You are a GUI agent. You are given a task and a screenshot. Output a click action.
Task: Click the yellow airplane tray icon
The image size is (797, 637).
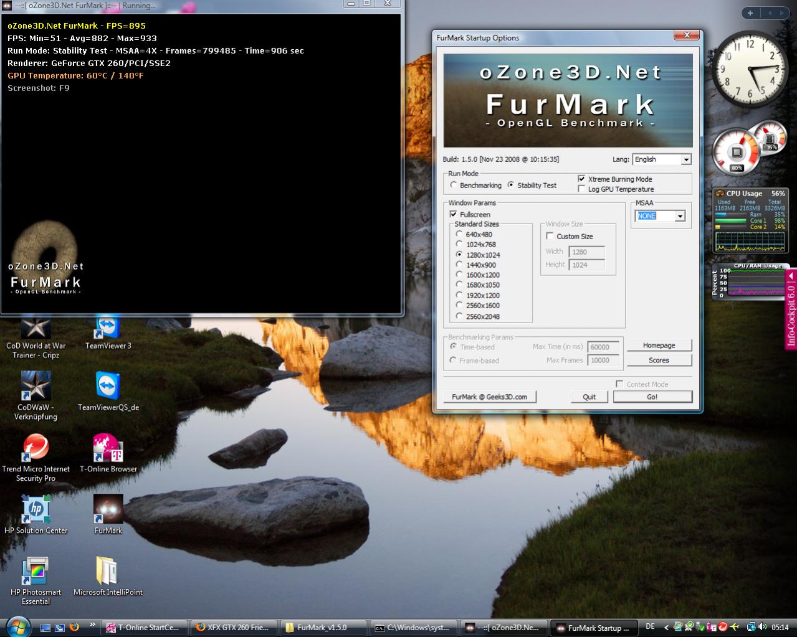pyautogui.click(x=734, y=627)
